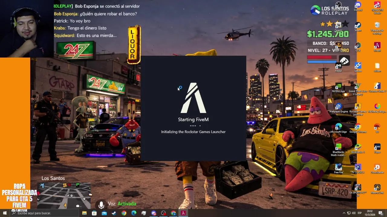Select the Downloader desktop shortcut
Viewport: 387px width, 217px height.
point(377,168)
